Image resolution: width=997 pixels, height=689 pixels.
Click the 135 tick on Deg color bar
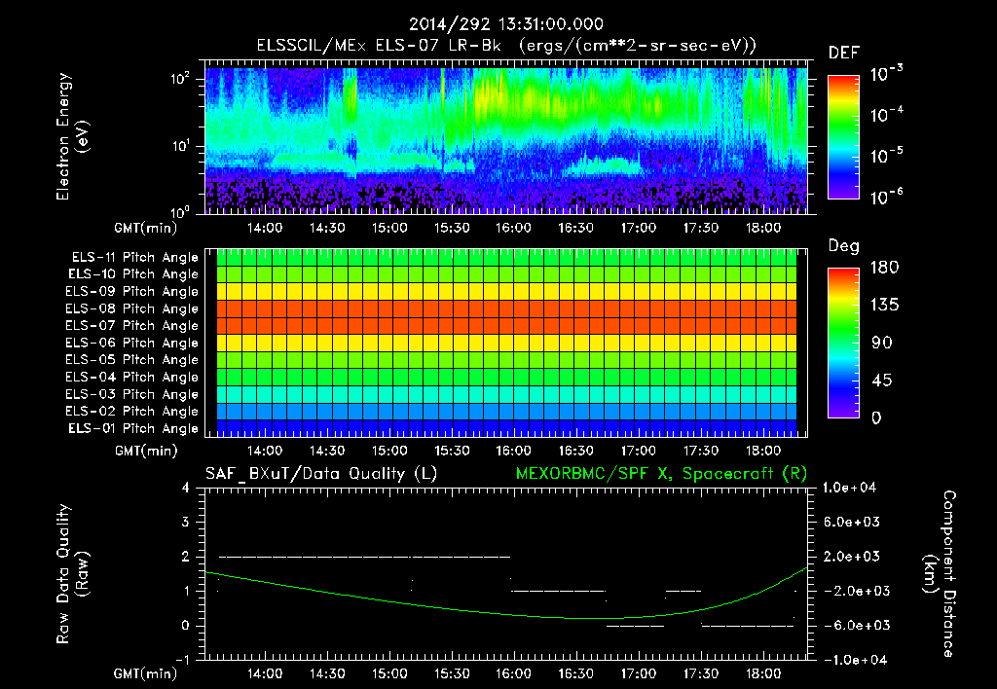[x=885, y=305]
